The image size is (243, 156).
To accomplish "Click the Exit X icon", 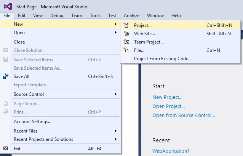I will tap(6, 148).
